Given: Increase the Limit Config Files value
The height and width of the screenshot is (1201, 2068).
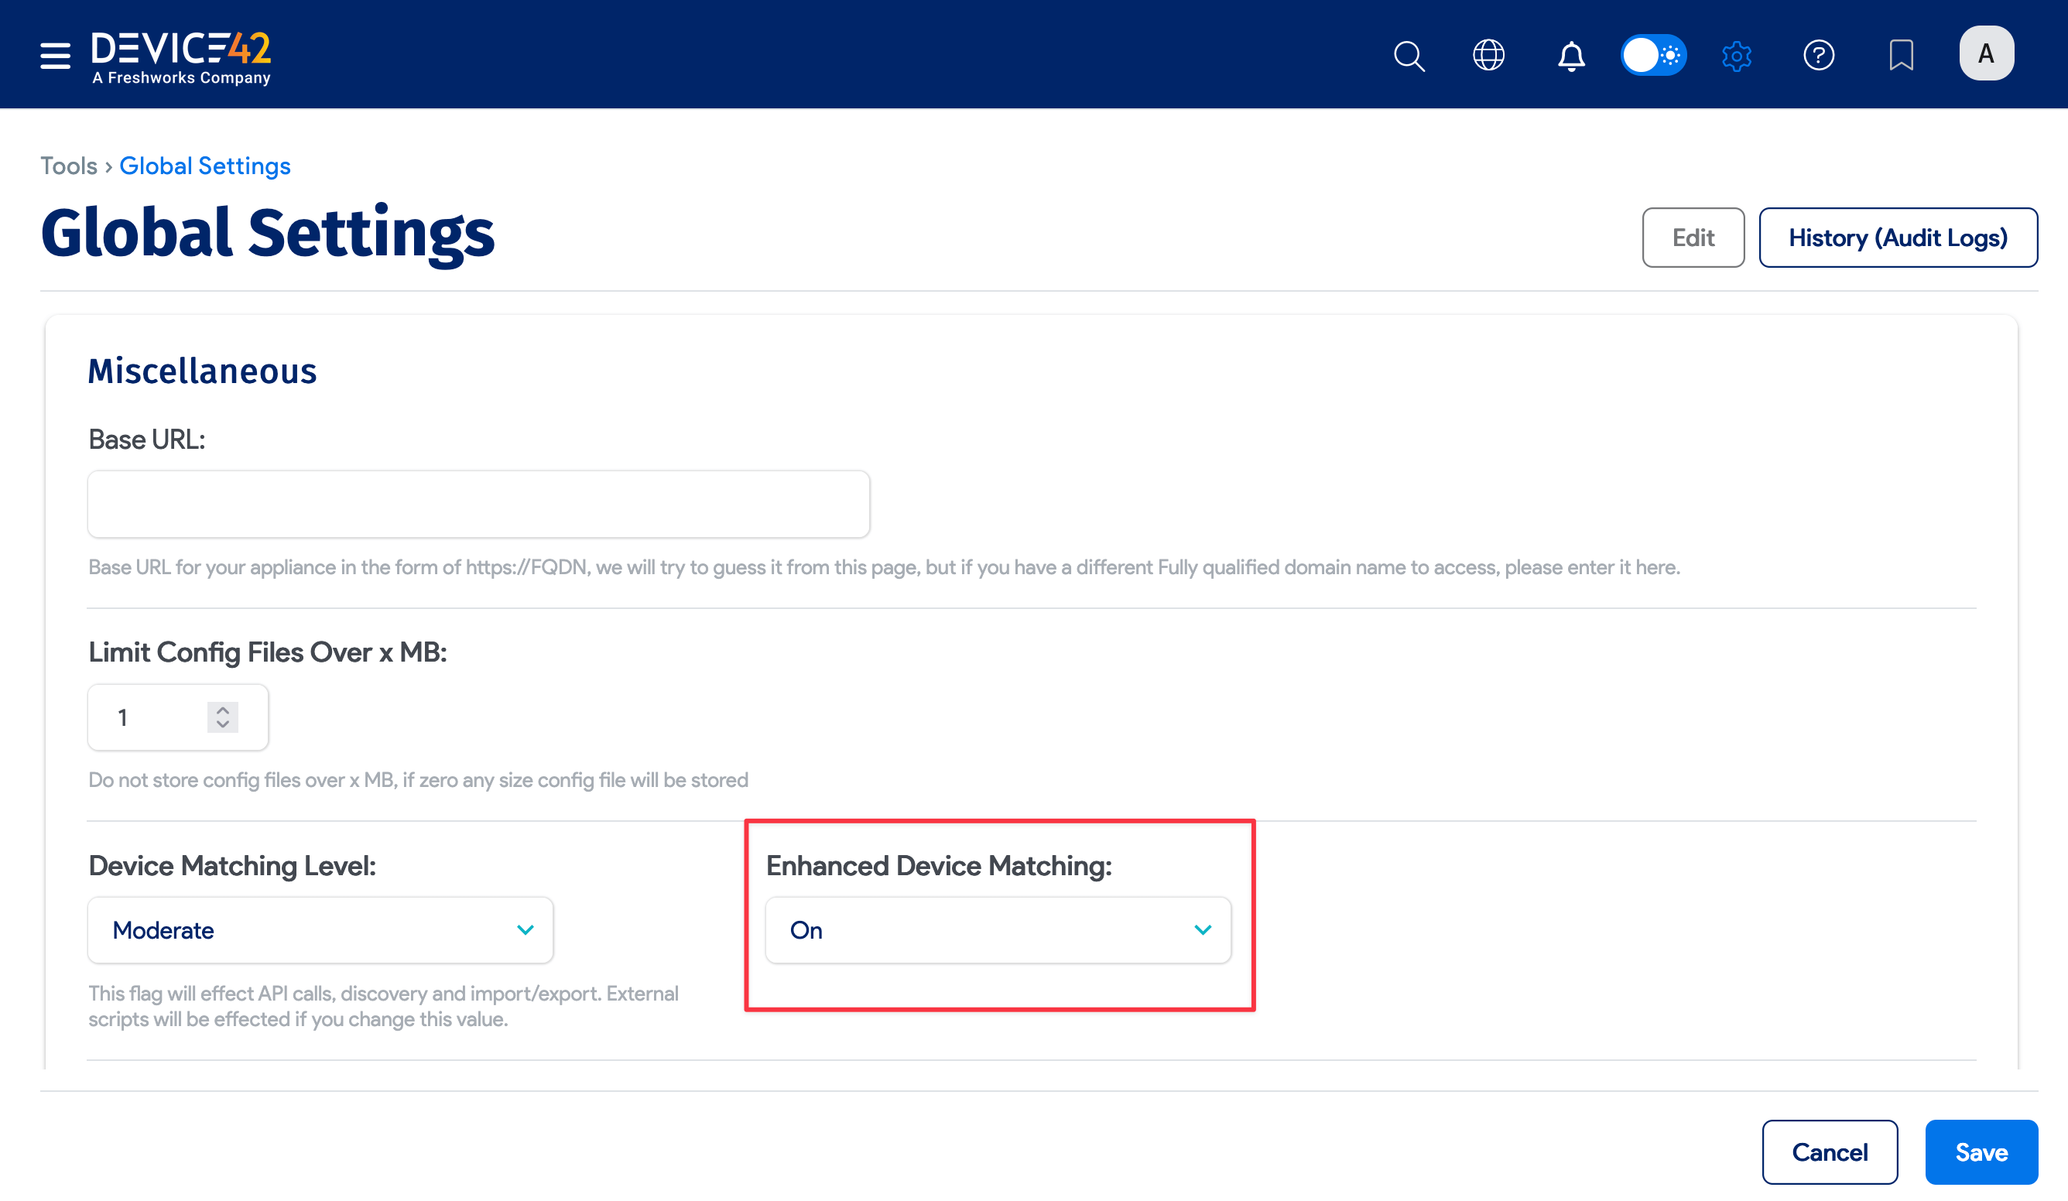Looking at the screenshot, I should 221,710.
